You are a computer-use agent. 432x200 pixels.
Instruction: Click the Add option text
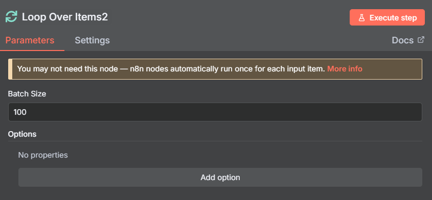pyautogui.click(x=220, y=178)
